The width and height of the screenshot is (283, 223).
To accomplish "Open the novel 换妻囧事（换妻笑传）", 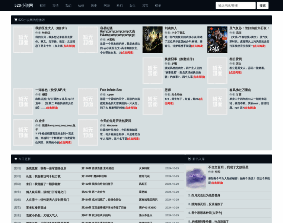I will (179, 59).
